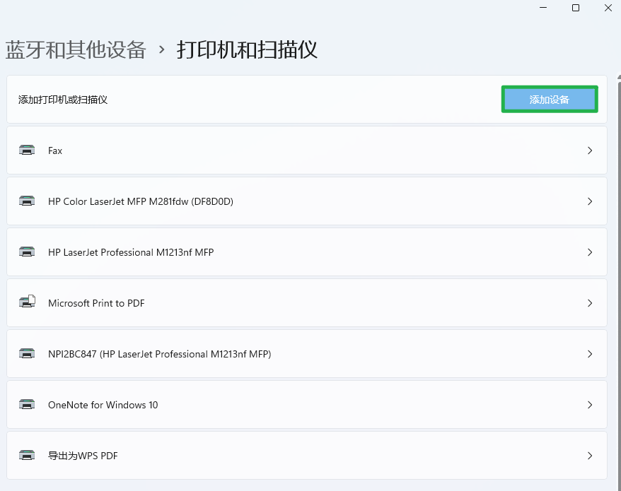Expand the Fax row chevron
Screen dimensions: 621x491
(x=590, y=150)
